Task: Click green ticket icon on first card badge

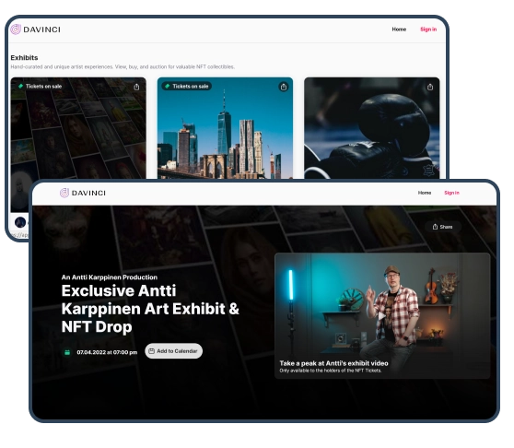Action: [20, 87]
